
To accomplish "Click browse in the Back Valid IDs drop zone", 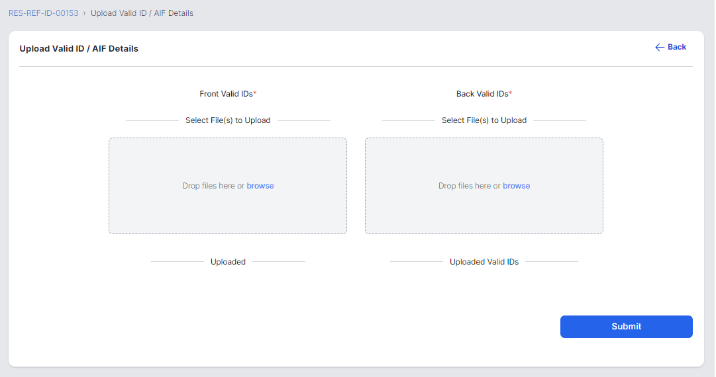I will (x=517, y=186).
